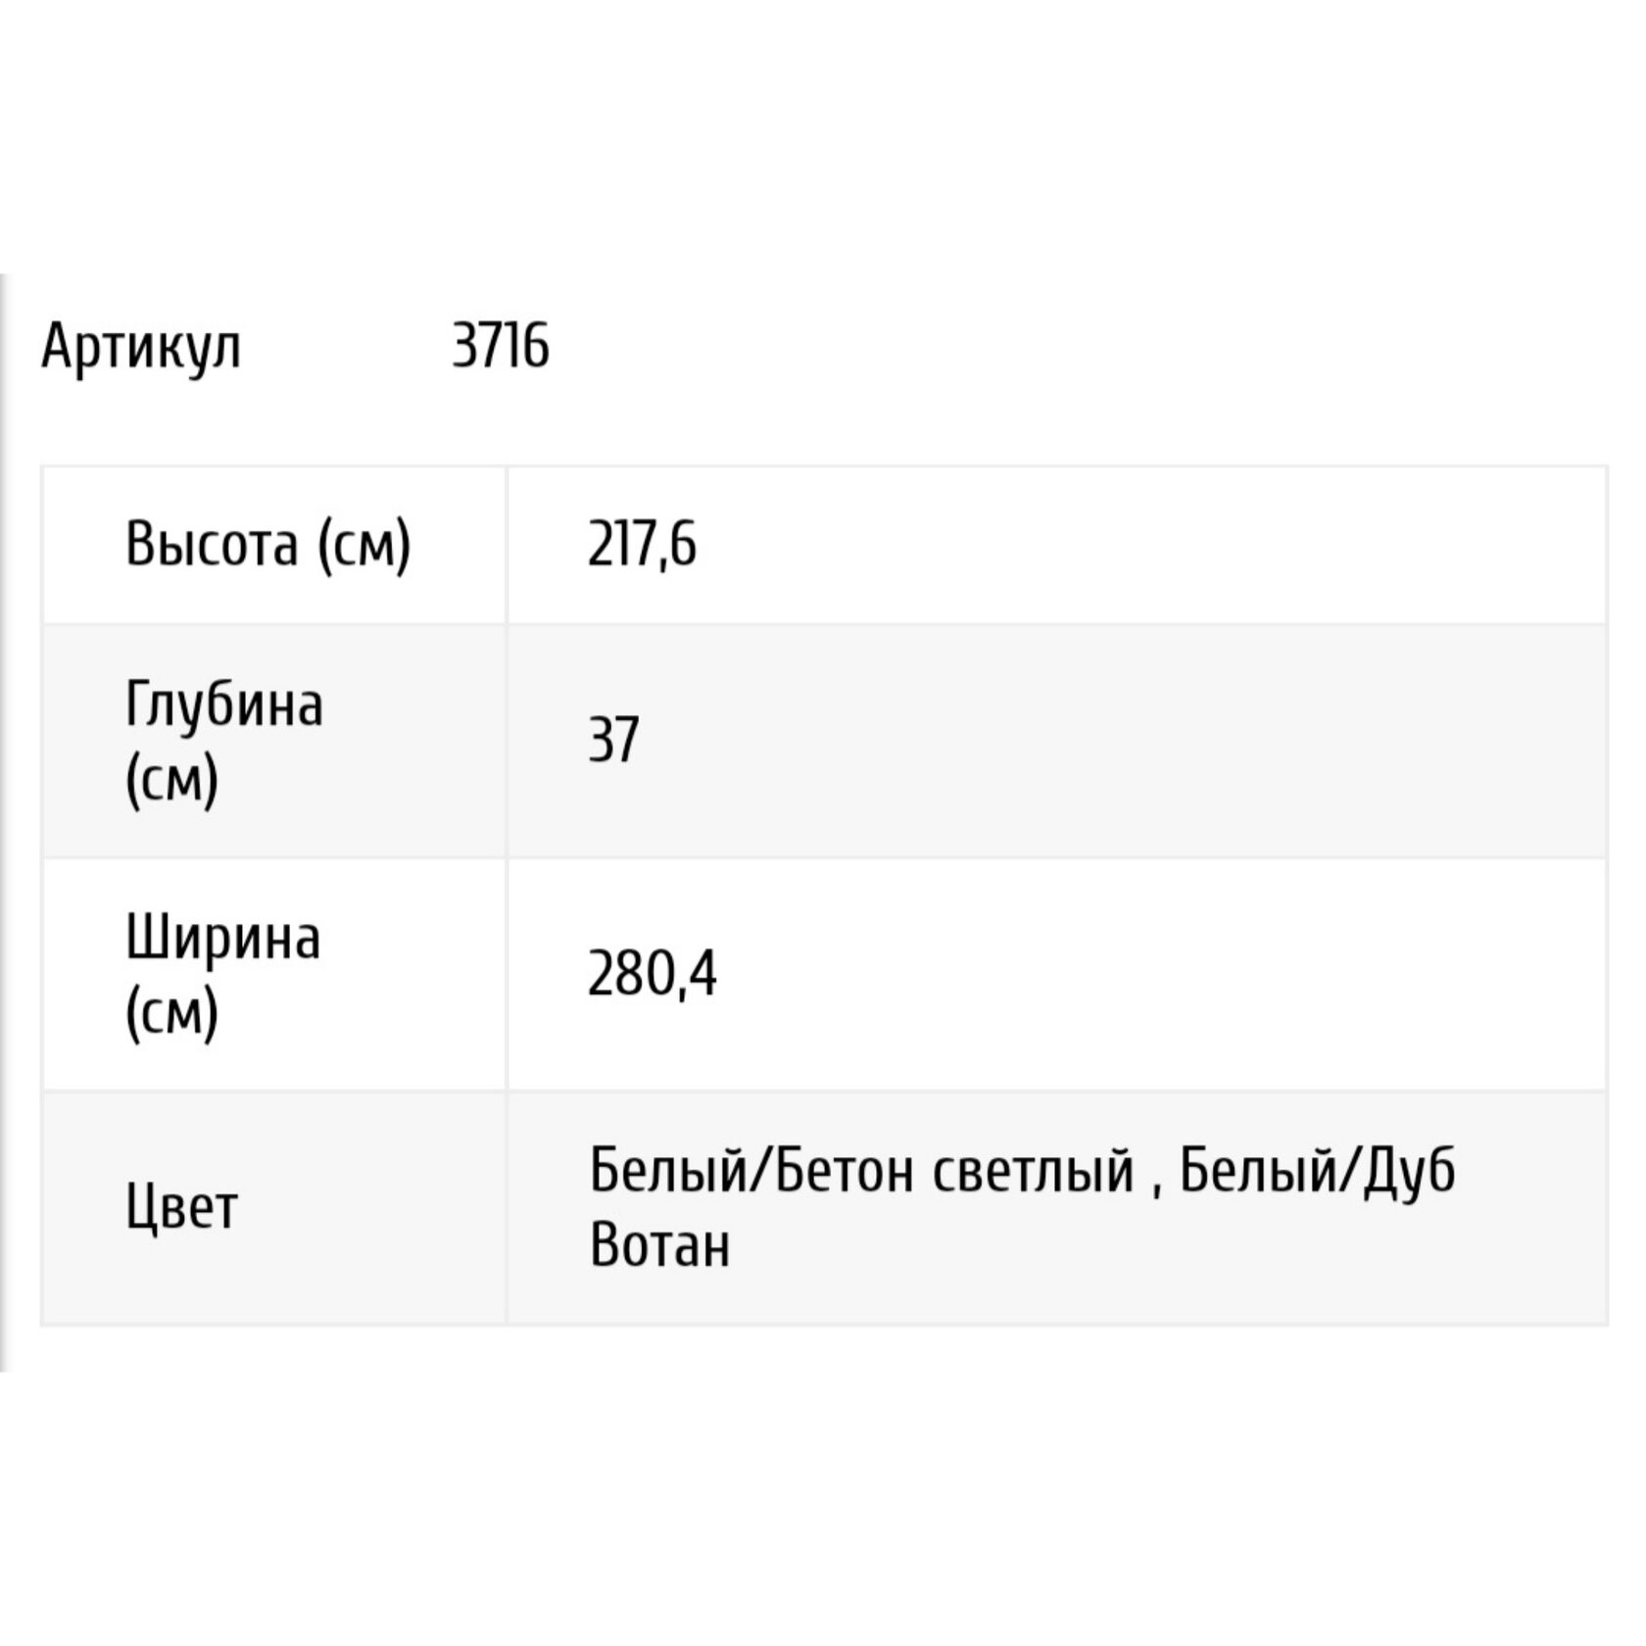The height and width of the screenshot is (1646, 1646).
Task: Click the (см) text under Глубина
Action: (171, 781)
